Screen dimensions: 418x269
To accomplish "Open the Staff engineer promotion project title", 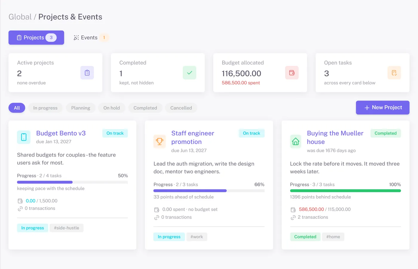I will (x=193, y=137).
